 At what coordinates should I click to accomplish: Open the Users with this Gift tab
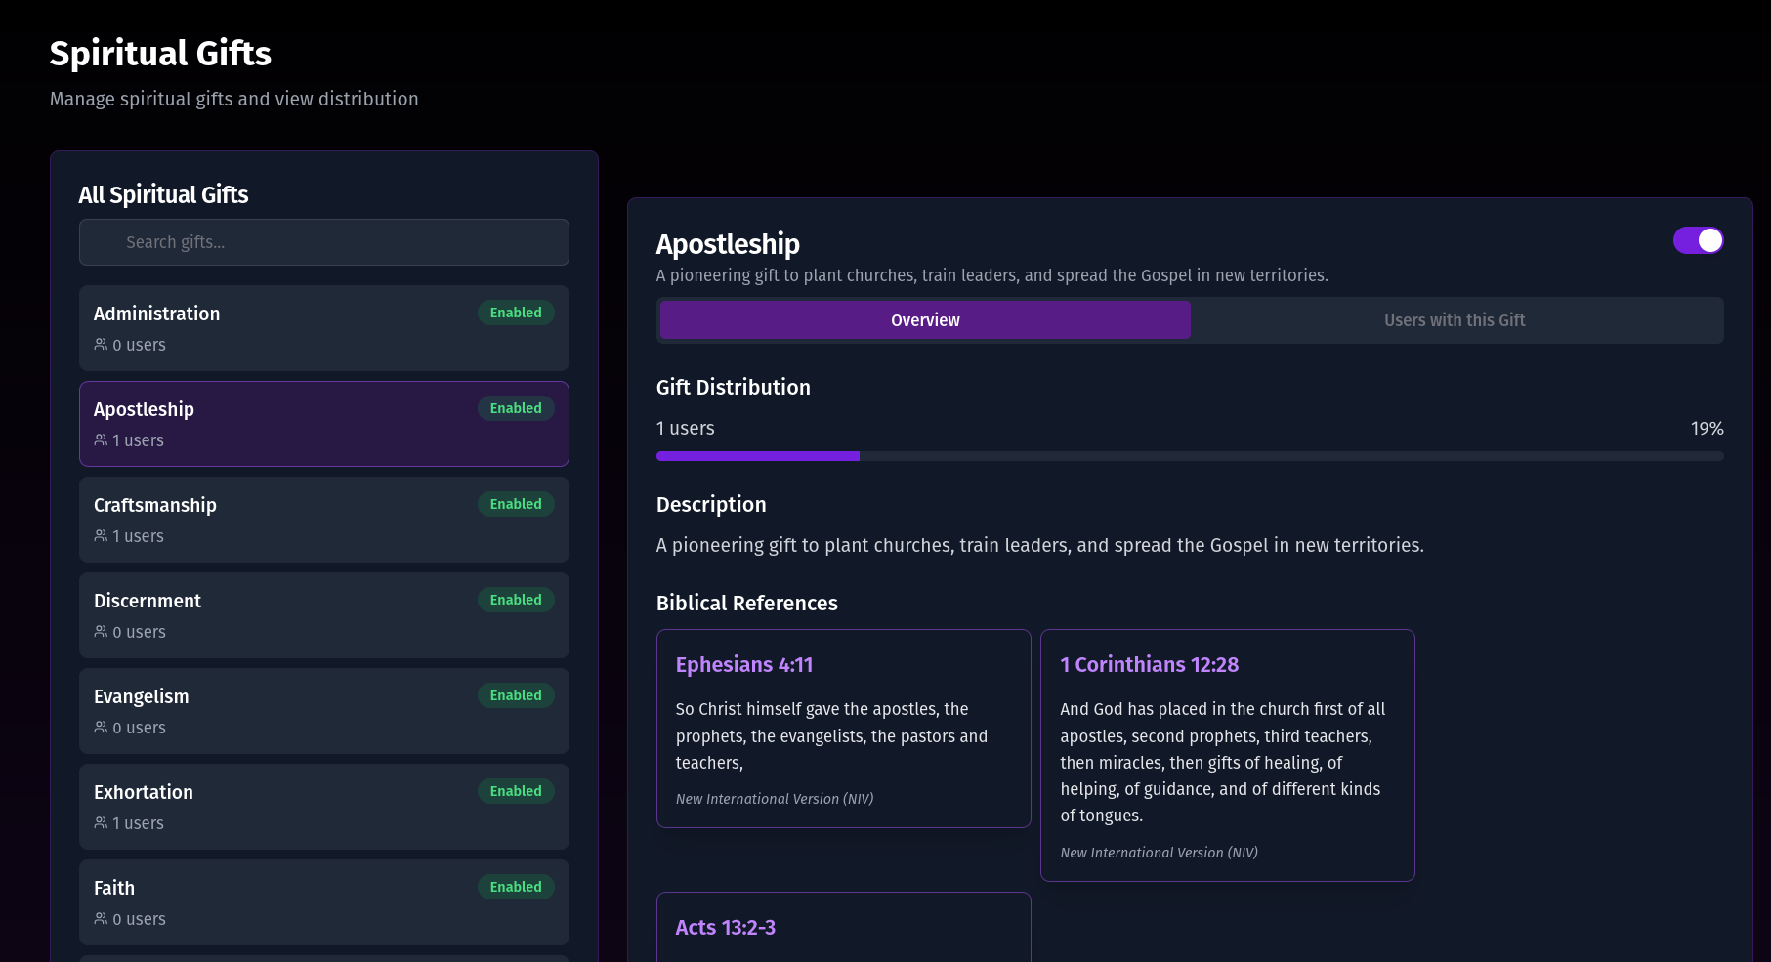1455,320
